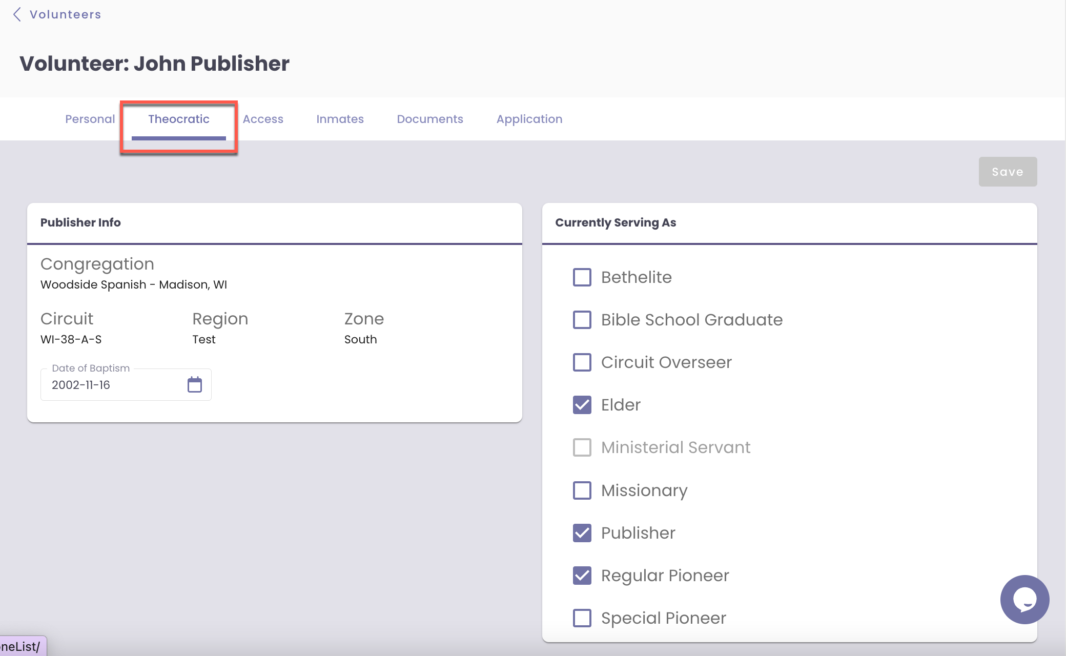
Task: Click the Date of Baptism field
Action: pyautogui.click(x=113, y=385)
